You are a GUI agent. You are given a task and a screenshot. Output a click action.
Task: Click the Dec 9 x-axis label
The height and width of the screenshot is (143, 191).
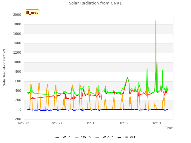pyautogui.click(x=156, y=123)
